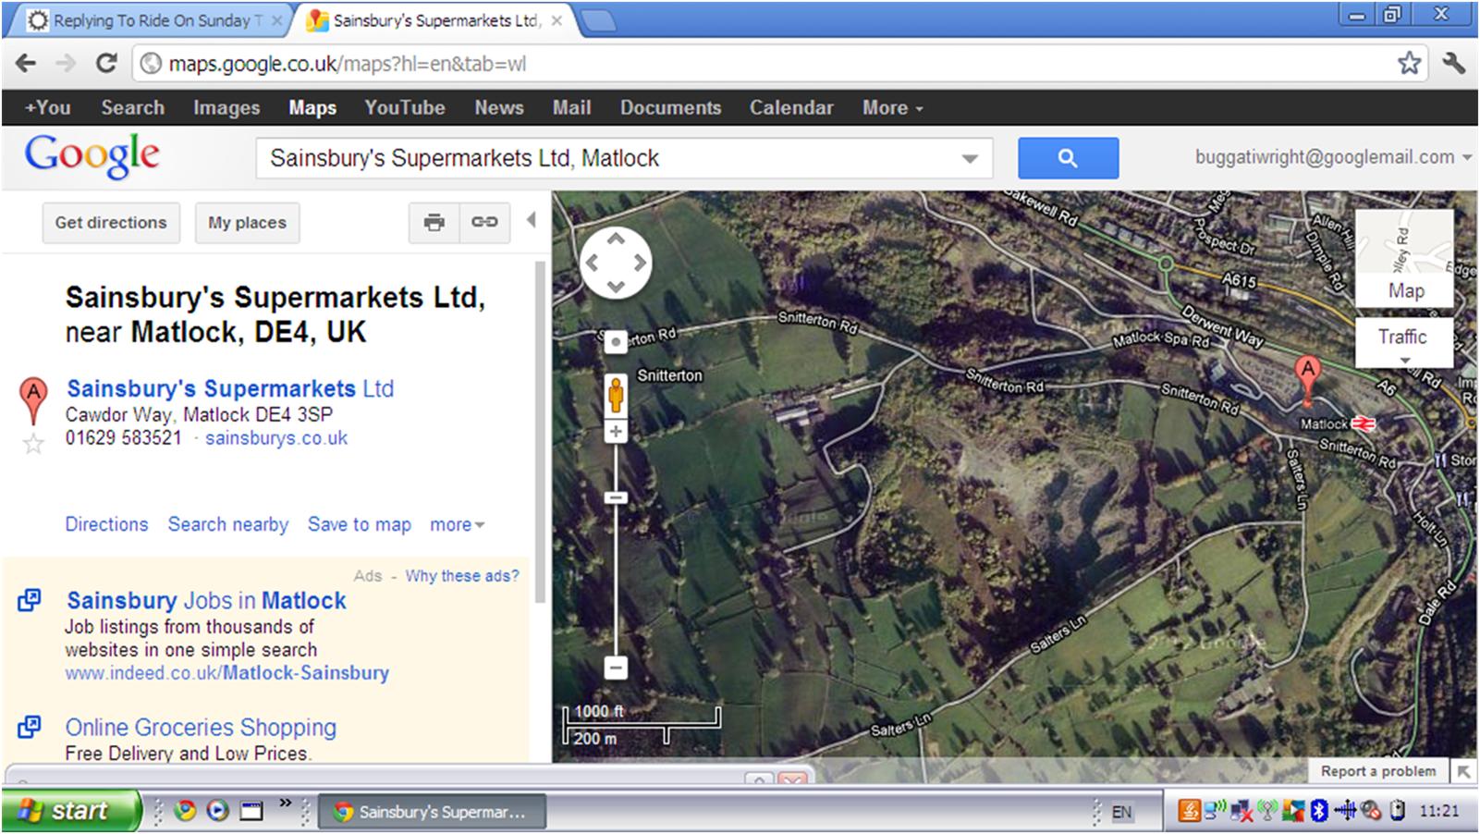Screen dimensions: 1480x834
Task: Launch Chrome from the quick launch bar
Action: (186, 811)
